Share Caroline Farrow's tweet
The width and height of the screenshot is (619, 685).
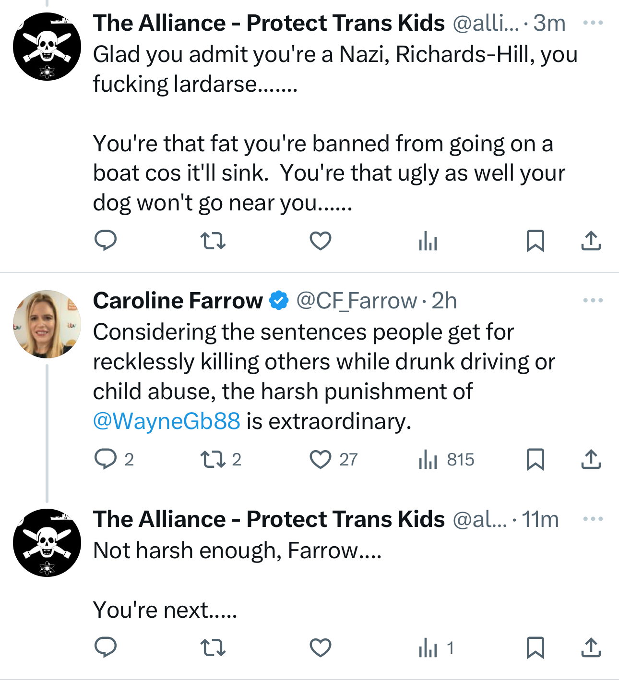[591, 459]
